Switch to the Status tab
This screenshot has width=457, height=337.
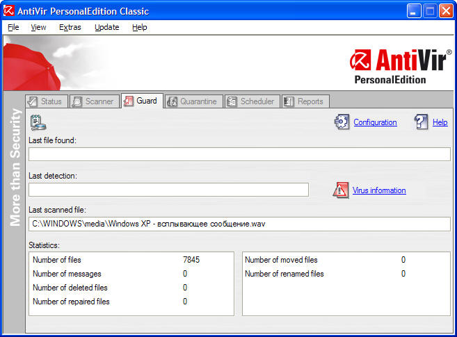(x=47, y=101)
